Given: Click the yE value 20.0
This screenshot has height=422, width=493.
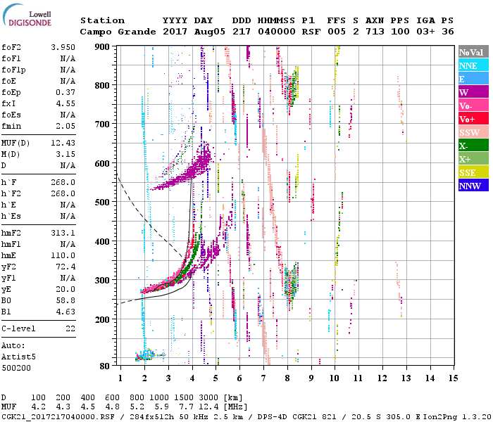Looking at the screenshot, I should click(x=65, y=289).
